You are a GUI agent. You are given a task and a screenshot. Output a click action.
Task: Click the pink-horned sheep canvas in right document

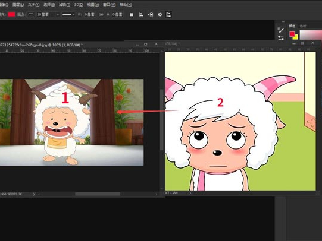coord(240,121)
